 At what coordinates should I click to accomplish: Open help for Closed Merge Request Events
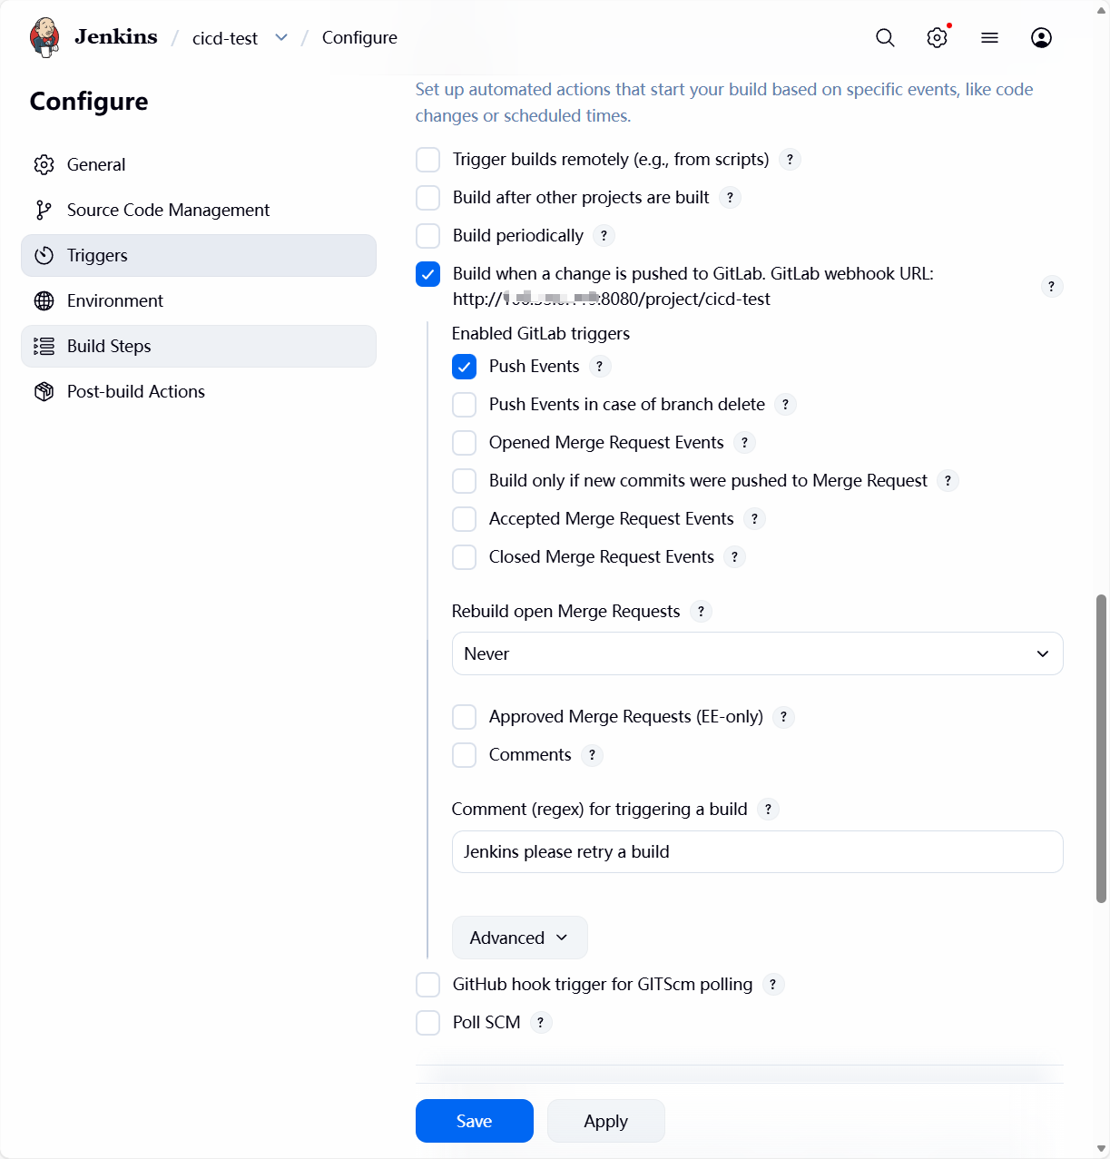tap(734, 557)
